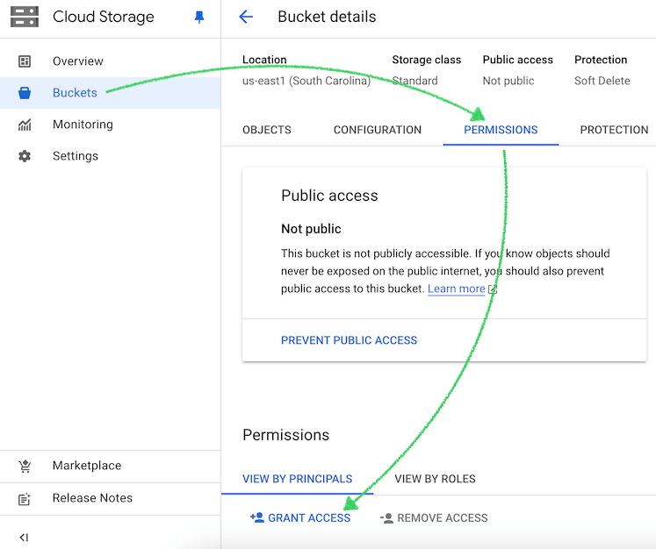Click Prevent Public Access button

point(349,340)
